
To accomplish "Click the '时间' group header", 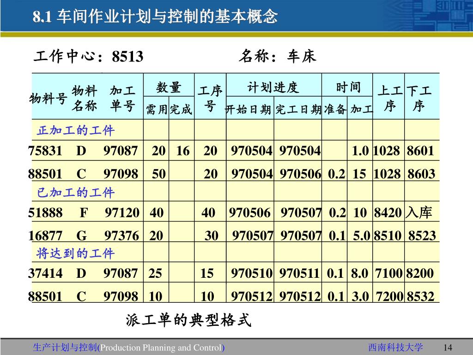I will (x=348, y=87).
